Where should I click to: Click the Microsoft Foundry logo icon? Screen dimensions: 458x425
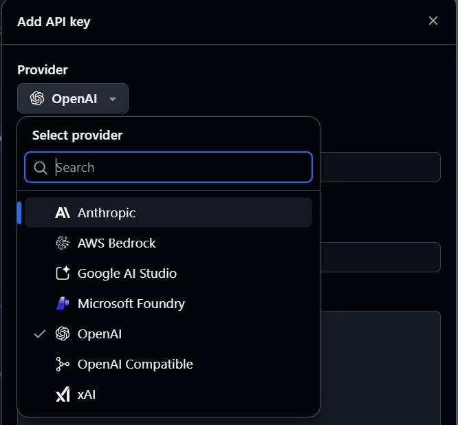(x=63, y=303)
